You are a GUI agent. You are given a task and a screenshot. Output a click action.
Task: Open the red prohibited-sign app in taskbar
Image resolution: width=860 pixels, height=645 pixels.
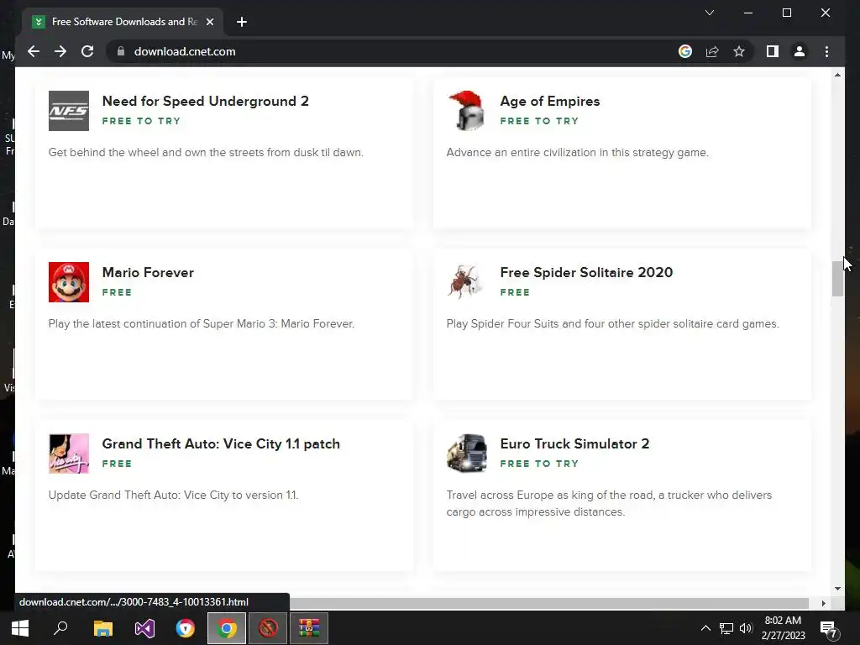click(x=268, y=628)
